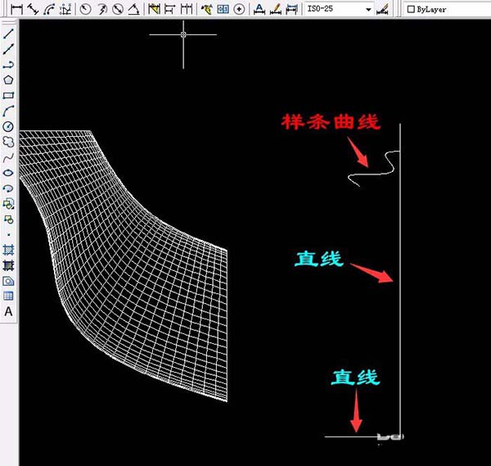Select the Polygon tool
The image size is (491, 466).
(x=8, y=80)
